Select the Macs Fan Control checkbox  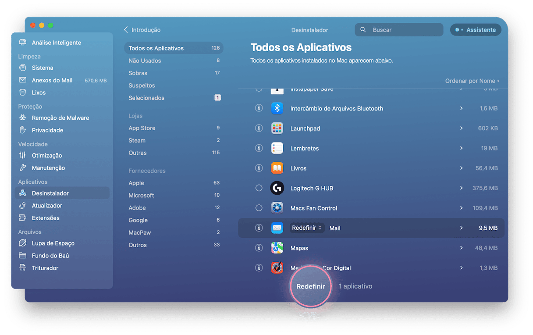(x=259, y=208)
